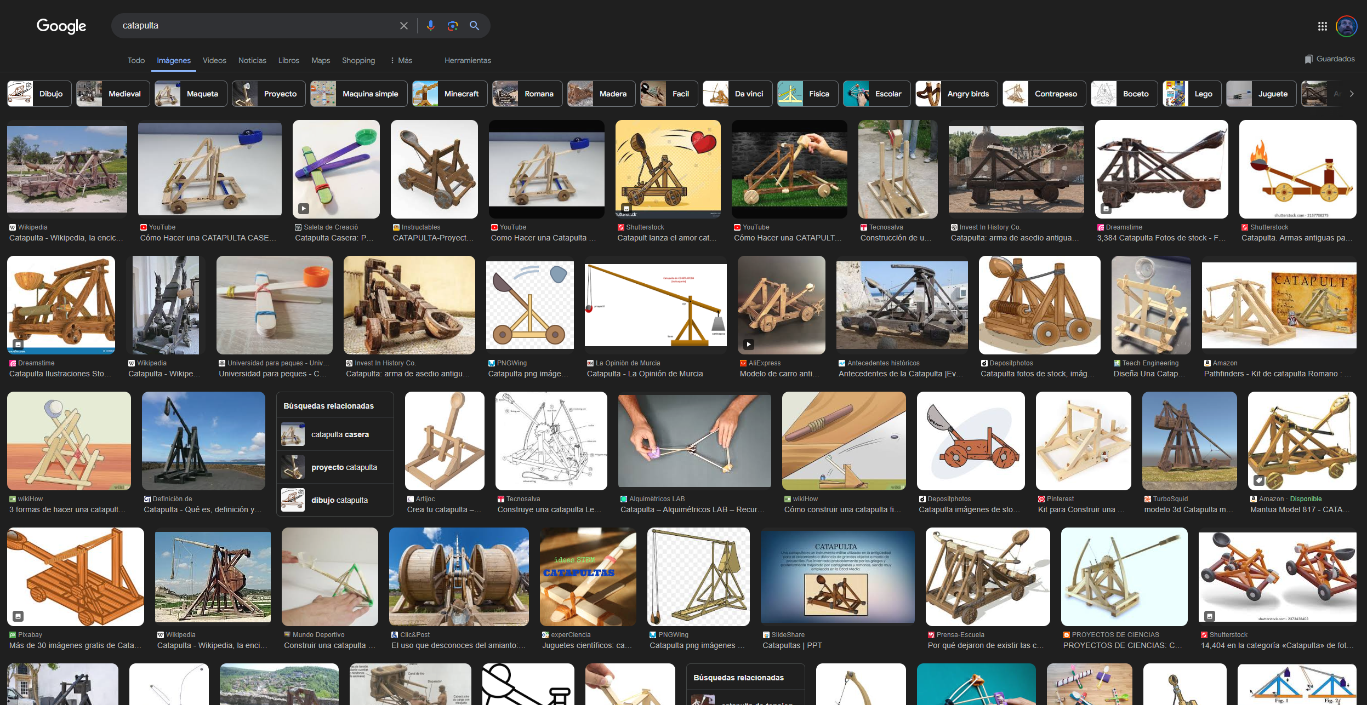Open saved items via Guardados bookmark
This screenshot has width=1367, height=705.
click(x=1329, y=59)
